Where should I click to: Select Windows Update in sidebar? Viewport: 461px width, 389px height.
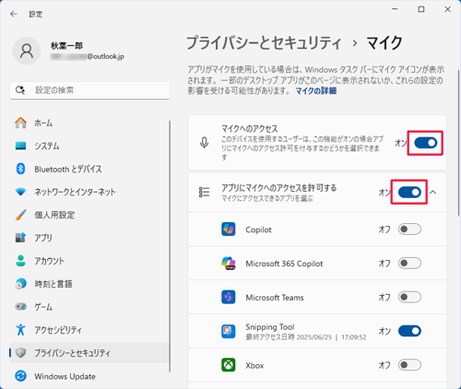pos(89,376)
